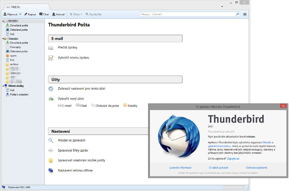Collapse the Místní složky tree
The height and width of the screenshot is (191, 289).
[3, 86]
